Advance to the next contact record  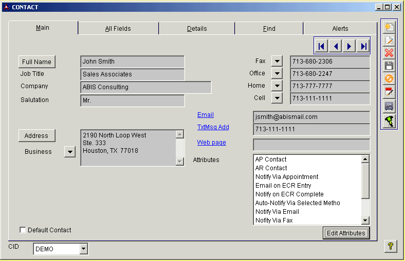click(x=349, y=46)
